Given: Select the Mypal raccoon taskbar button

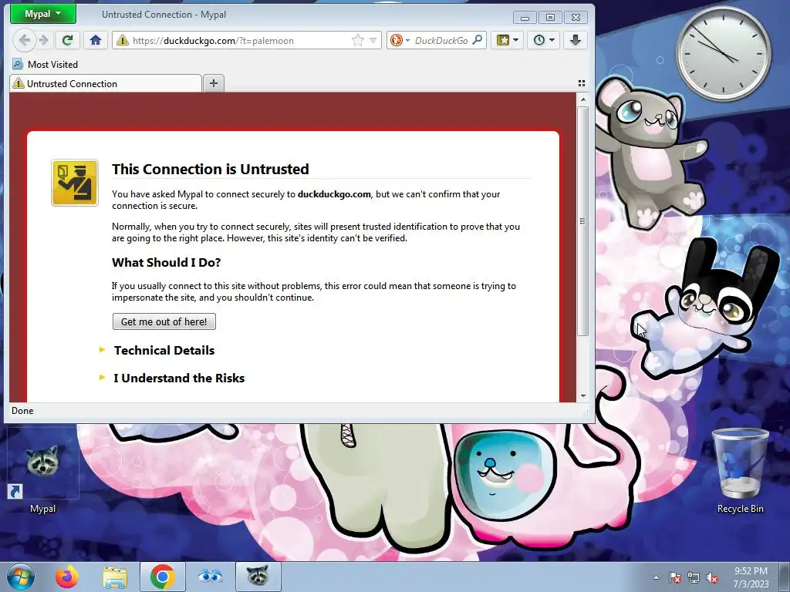Looking at the screenshot, I should click(x=258, y=577).
